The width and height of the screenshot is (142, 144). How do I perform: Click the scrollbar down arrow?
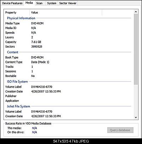pos(136,117)
